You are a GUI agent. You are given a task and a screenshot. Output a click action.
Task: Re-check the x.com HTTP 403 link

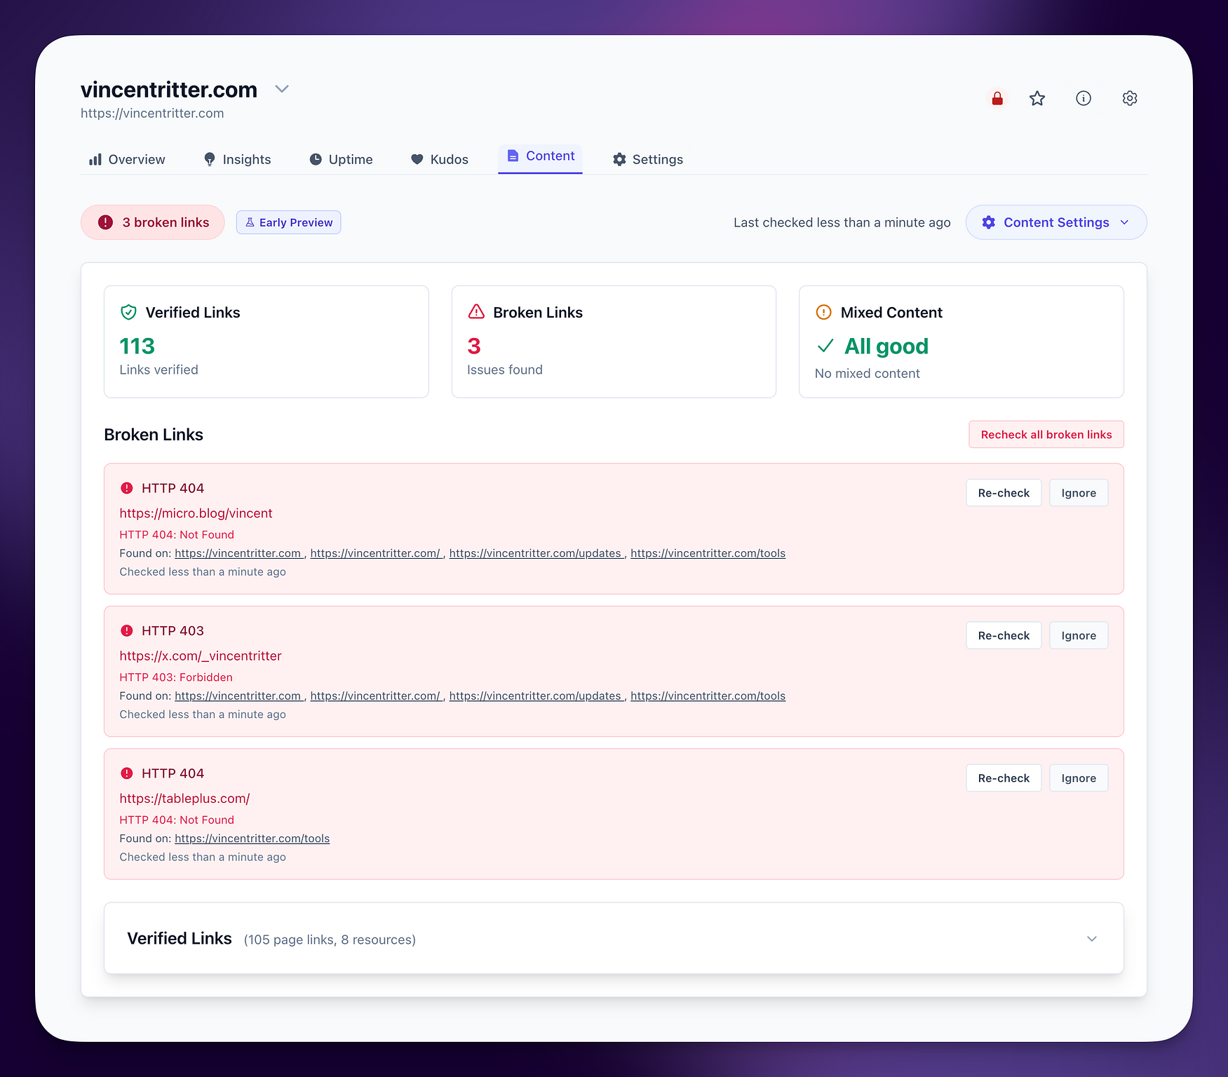1003,635
